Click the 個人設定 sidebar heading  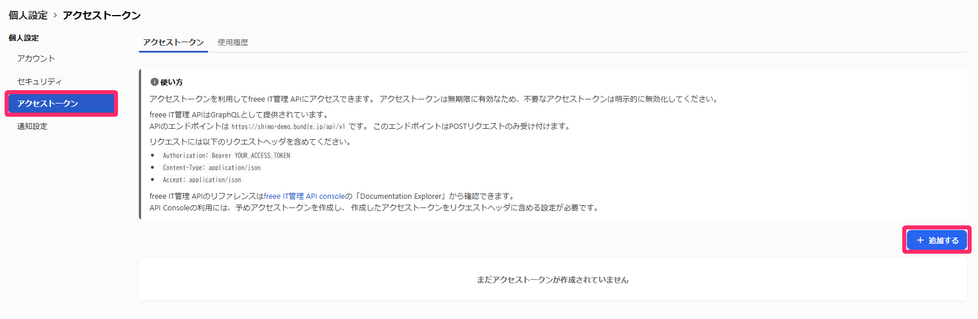click(24, 38)
